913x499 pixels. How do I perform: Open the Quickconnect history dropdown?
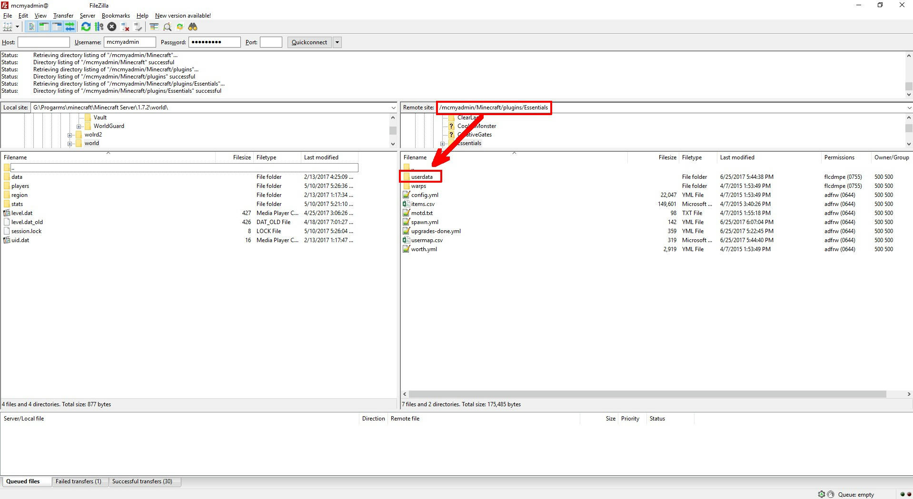click(337, 42)
